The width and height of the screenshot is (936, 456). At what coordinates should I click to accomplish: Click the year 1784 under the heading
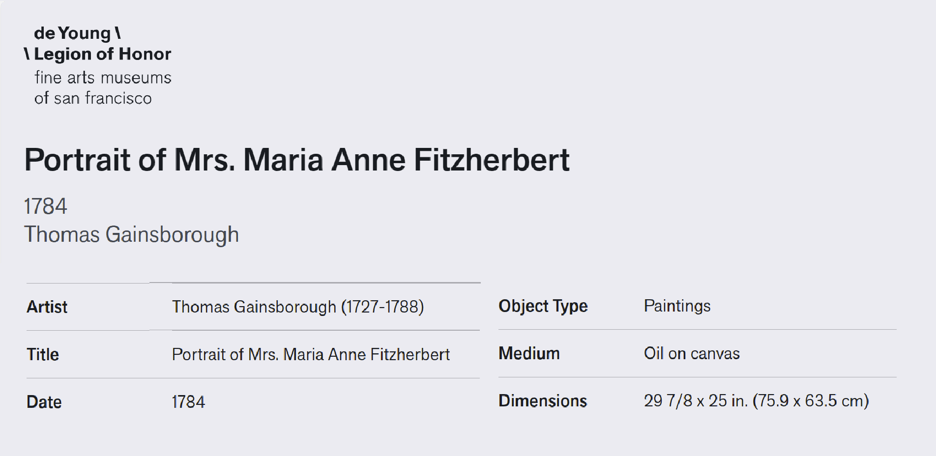click(x=46, y=206)
